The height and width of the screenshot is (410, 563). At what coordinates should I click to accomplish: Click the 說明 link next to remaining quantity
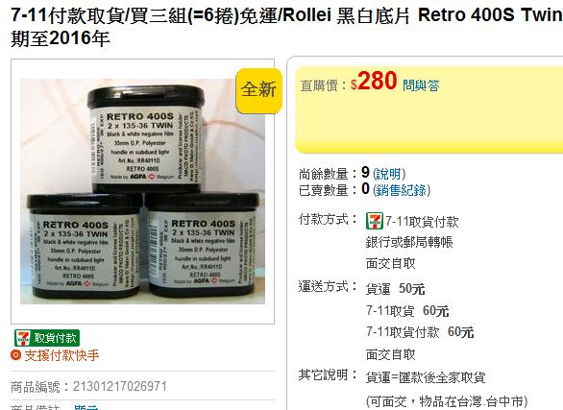pyautogui.click(x=389, y=175)
